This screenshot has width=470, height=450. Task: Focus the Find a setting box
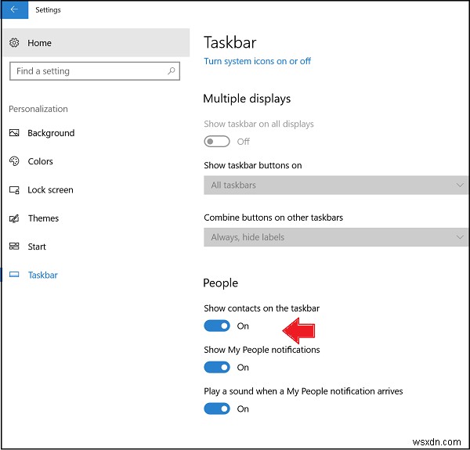coord(95,71)
